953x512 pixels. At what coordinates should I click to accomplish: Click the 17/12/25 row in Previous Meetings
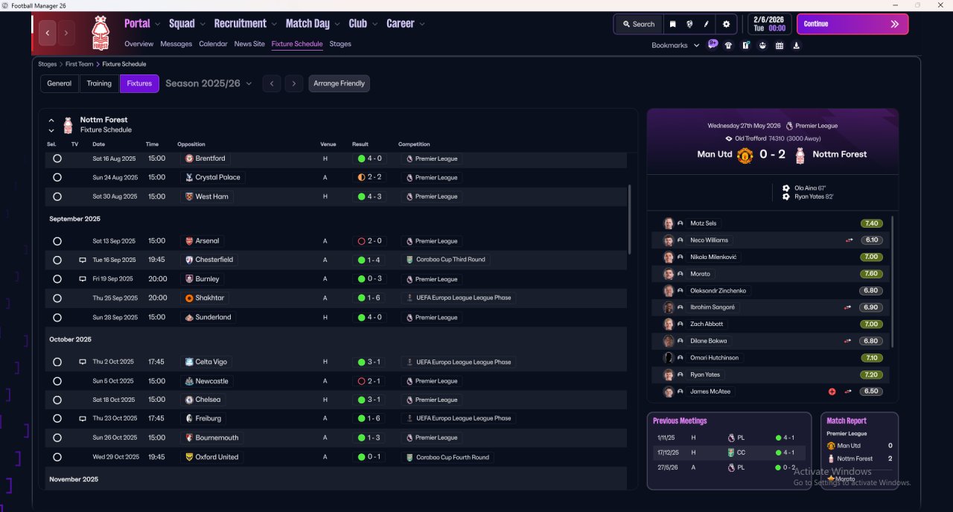point(730,452)
